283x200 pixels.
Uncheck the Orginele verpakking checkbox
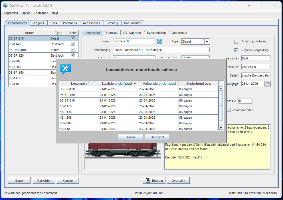[x=236, y=50]
